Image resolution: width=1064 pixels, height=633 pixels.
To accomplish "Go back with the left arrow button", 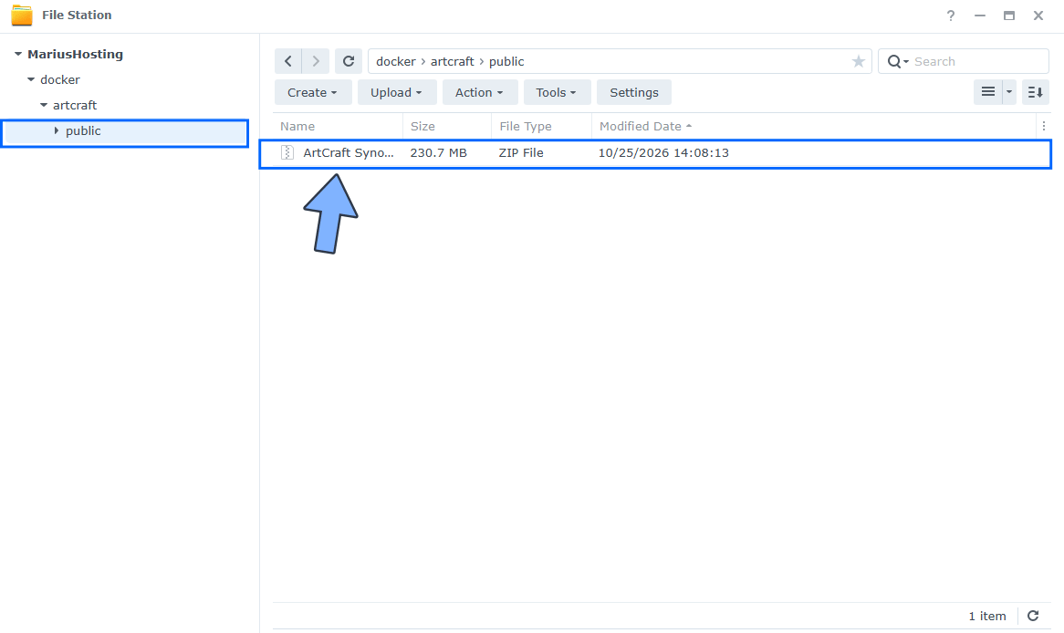I will 287,61.
